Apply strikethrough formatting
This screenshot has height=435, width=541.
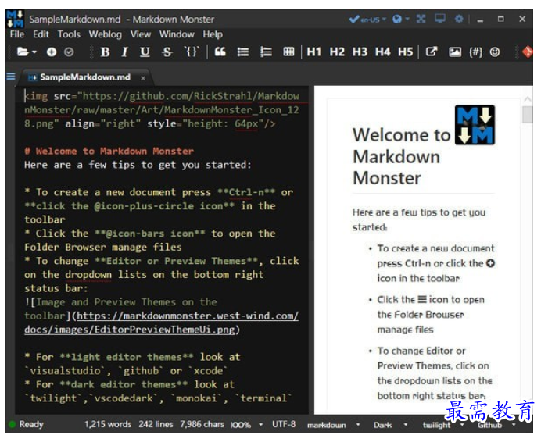coord(167,52)
